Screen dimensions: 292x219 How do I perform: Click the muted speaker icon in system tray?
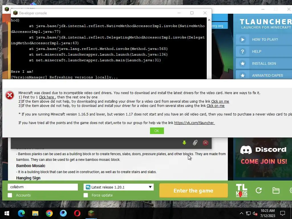pos(255,213)
